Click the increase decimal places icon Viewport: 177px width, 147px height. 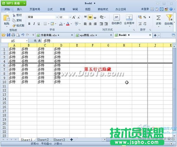[x=140, y=24]
